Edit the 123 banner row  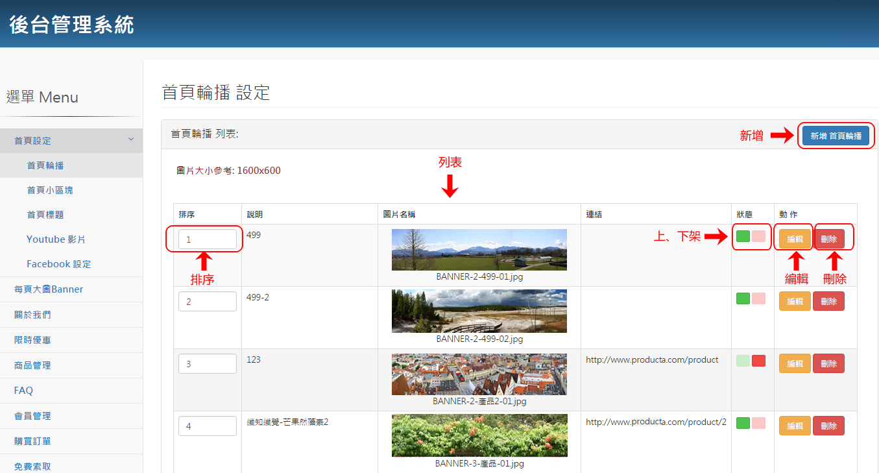click(795, 363)
